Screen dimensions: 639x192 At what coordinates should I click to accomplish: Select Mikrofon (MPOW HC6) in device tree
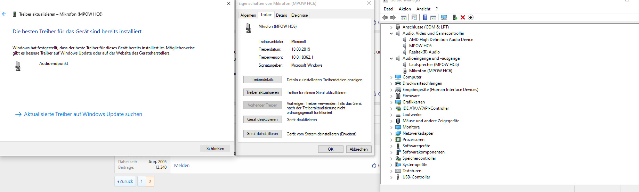coord(430,71)
